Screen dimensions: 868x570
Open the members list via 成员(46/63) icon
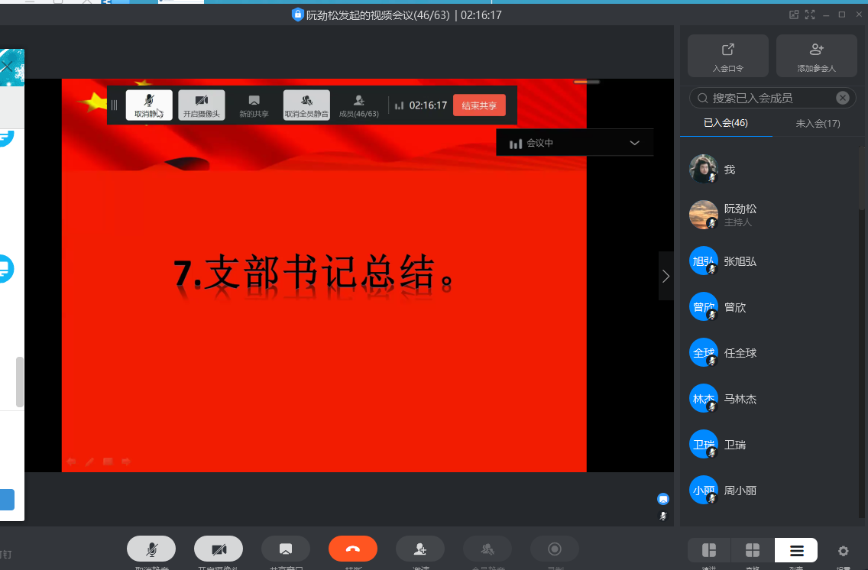click(358, 105)
